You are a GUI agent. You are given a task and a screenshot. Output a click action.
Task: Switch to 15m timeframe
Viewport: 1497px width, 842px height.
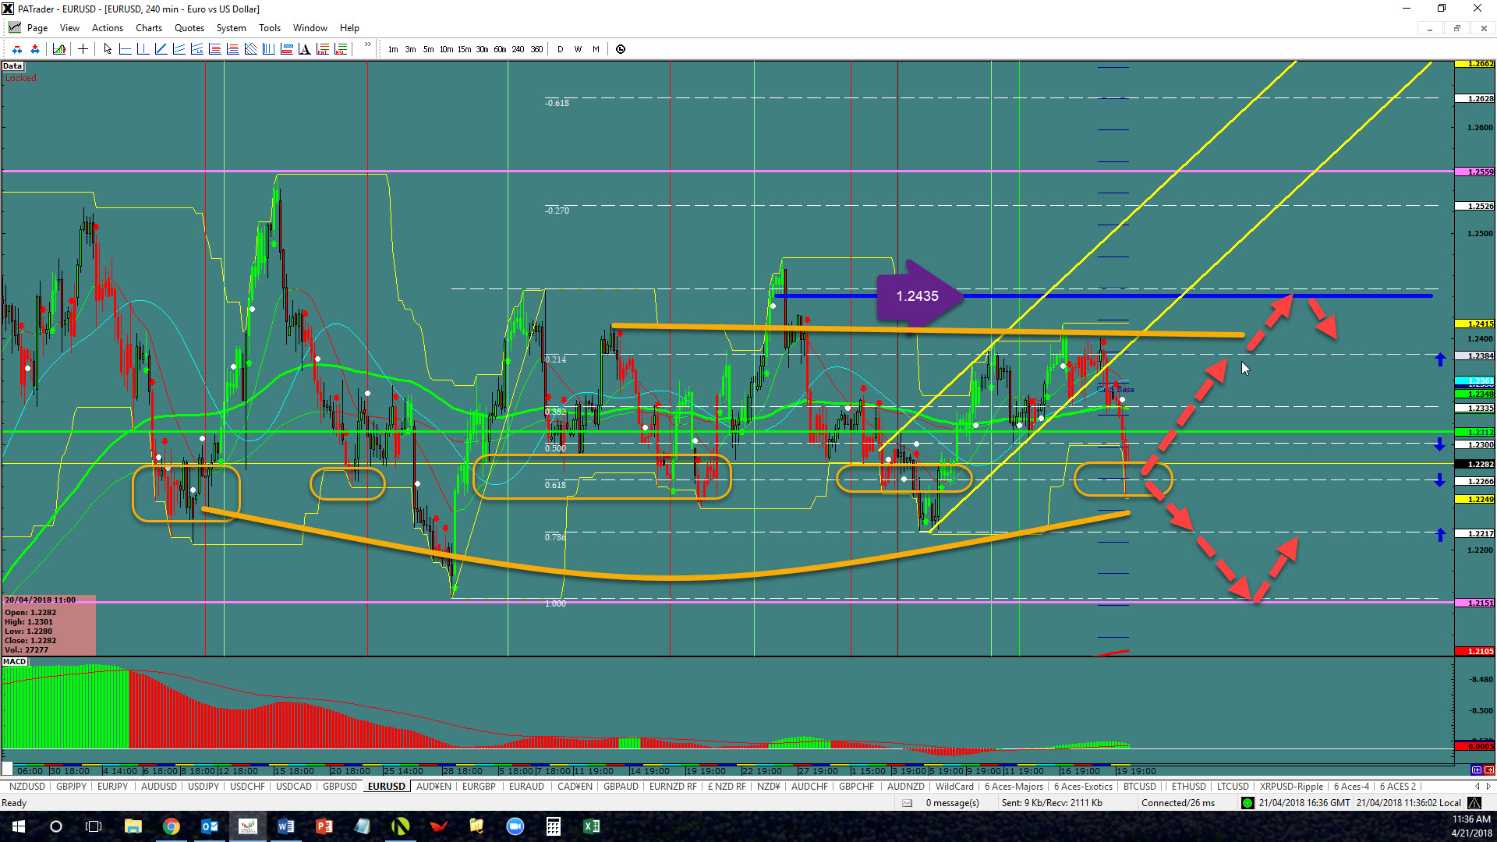pos(464,49)
